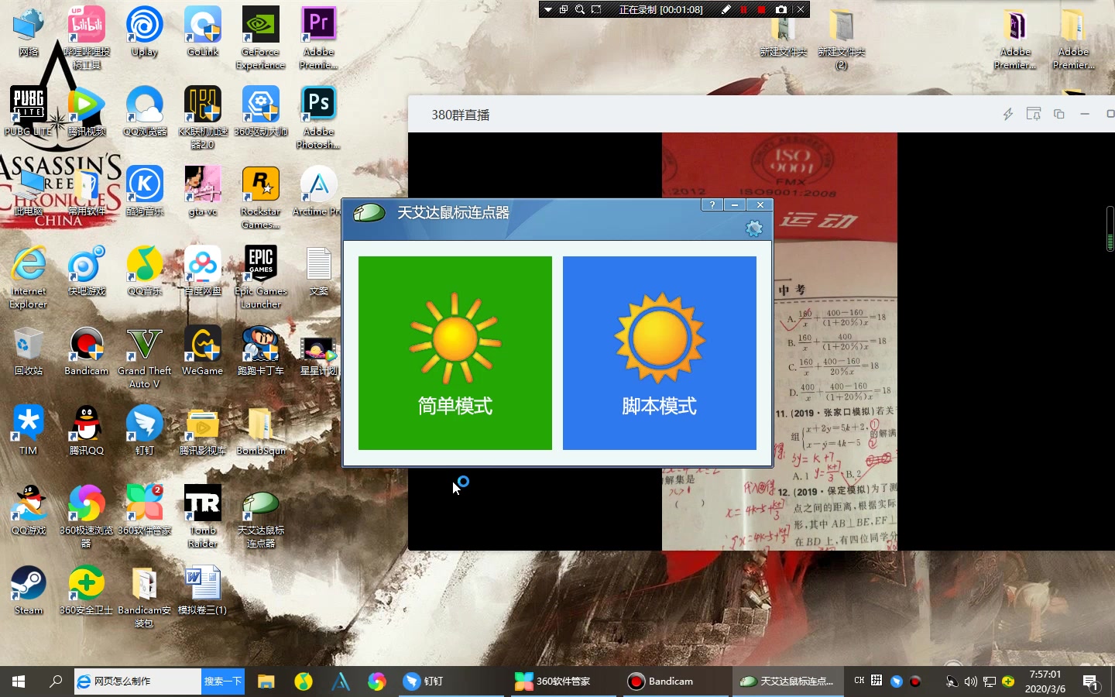Click the network tray icon
1115x697 pixels.
pos(990,682)
